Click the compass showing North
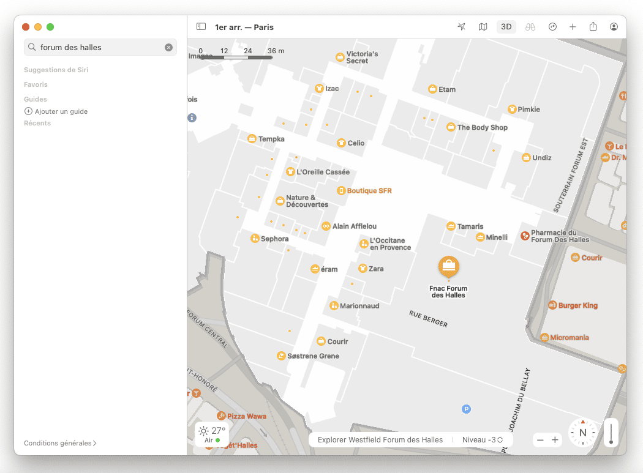 583,433
